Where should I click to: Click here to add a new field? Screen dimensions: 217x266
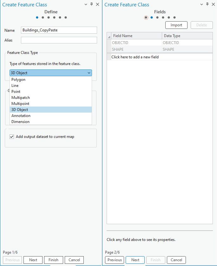point(162,57)
